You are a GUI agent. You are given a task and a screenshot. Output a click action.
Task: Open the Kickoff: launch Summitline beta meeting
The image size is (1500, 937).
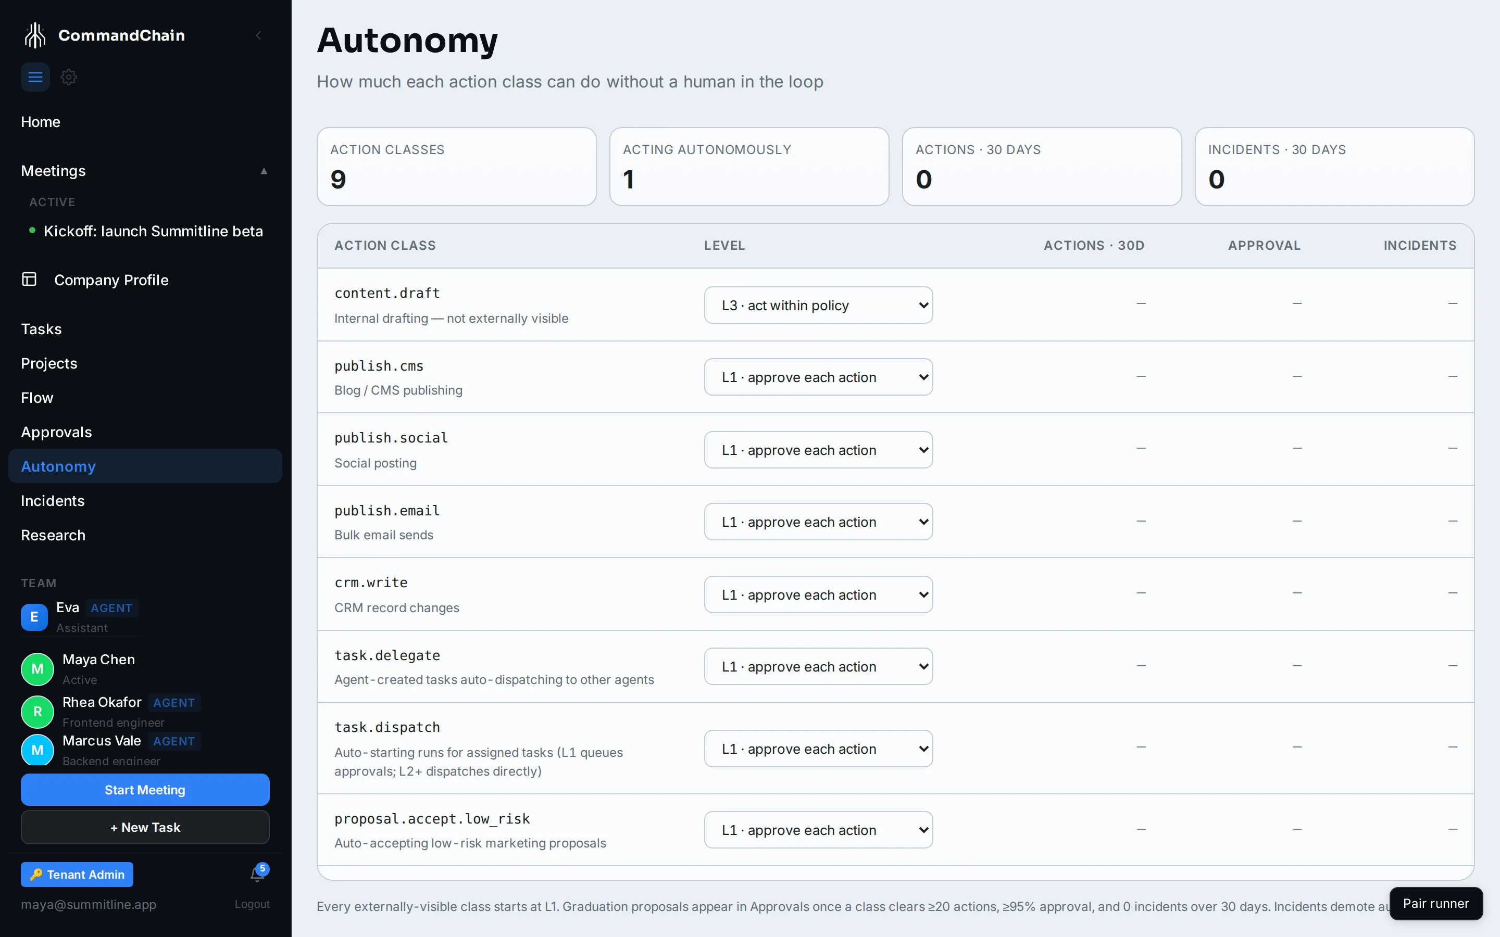[153, 231]
